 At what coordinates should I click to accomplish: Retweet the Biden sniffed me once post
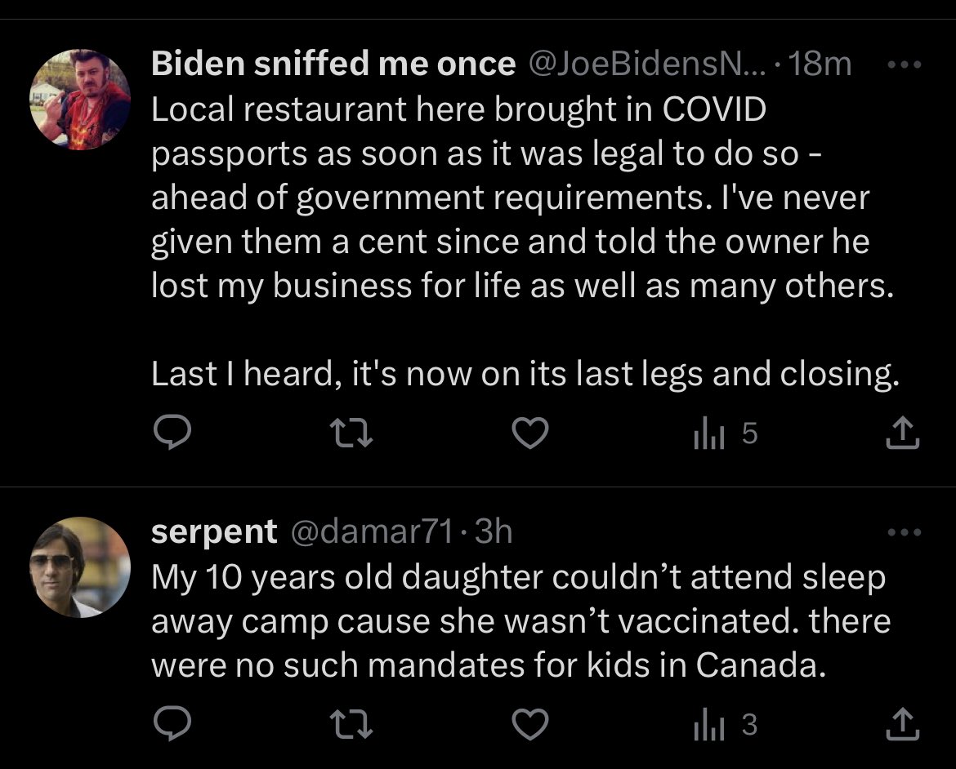tap(352, 434)
